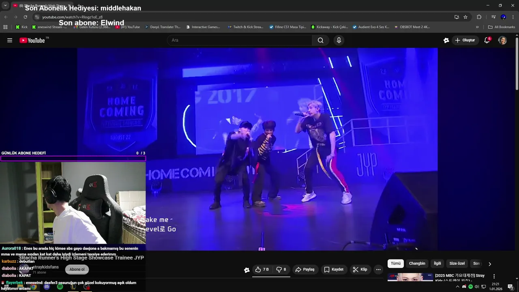
Task: Click install/cast icon in address bar
Action: pyautogui.click(x=457, y=17)
